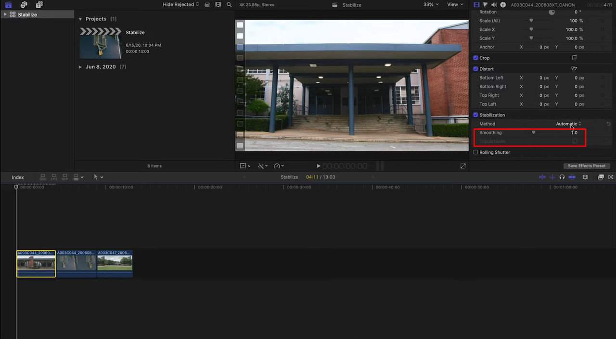Adjust the Smoothing slider handle
The image size is (616, 339).
click(533, 132)
